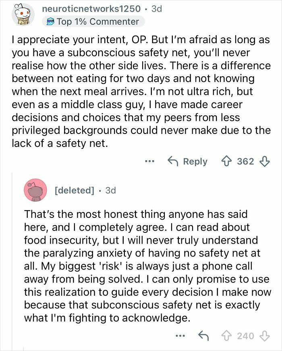This screenshot has height=351, width=282.
Task: Expand options with the ellipsis beside Reply
Action: 151,161
